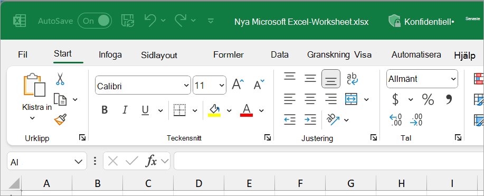Cut selection with the scissors icon

pyautogui.click(x=60, y=79)
